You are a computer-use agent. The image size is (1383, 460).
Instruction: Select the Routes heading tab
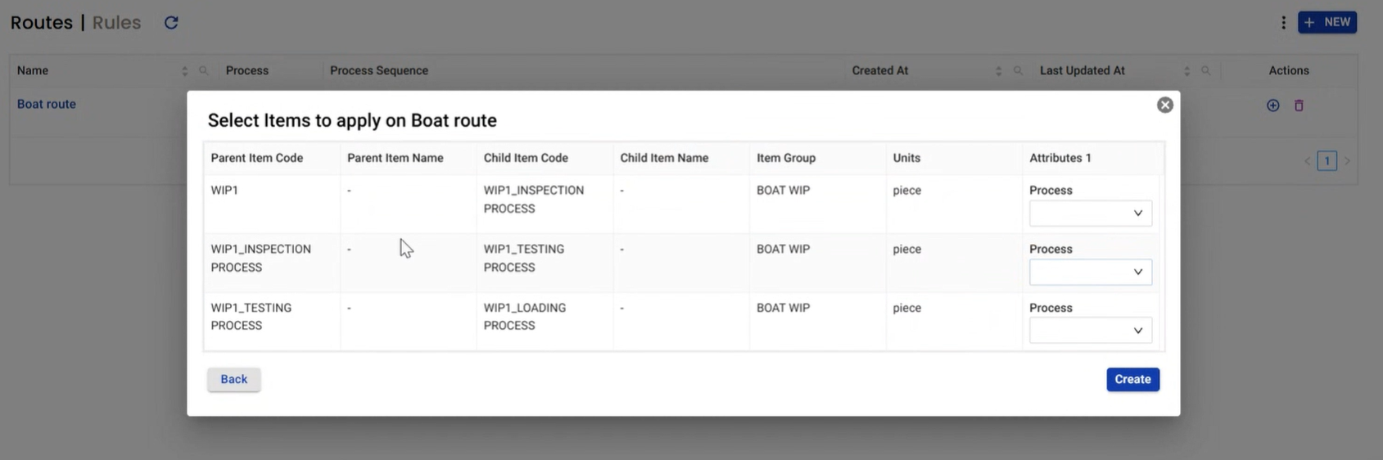click(x=41, y=23)
